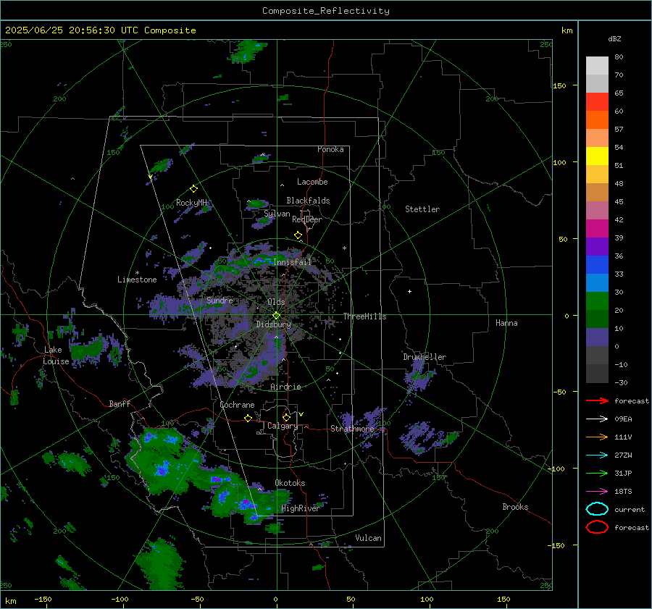Screen dimensions: 652x609
Task: Click the '2025/06/25 20:56:30 UTC Composite' timestamp
Action: [x=101, y=30]
